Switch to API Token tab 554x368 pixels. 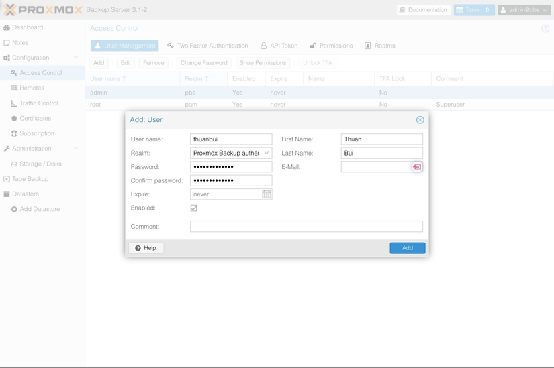point(279,46)
